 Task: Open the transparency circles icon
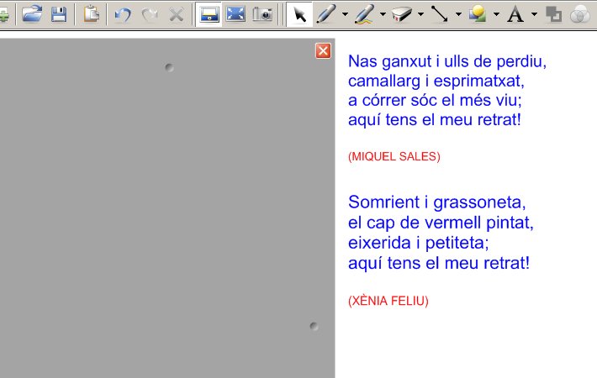click(x=580, y=14)
